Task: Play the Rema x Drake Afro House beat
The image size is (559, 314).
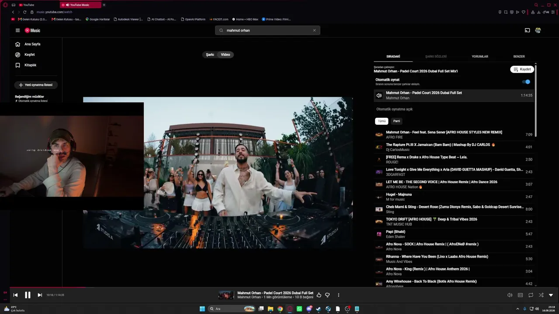Action: click(x=454, y=160)
